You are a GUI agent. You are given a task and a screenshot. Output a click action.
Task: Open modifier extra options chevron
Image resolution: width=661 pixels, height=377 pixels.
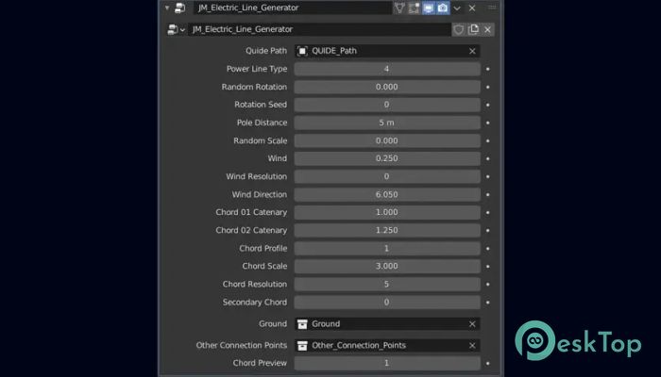[x=457, y=8]
